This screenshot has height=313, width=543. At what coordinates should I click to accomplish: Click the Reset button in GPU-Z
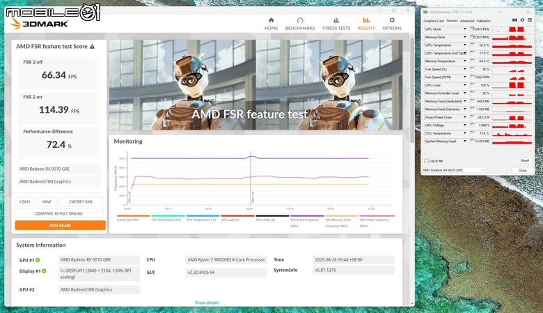click(x=524, y=160)
